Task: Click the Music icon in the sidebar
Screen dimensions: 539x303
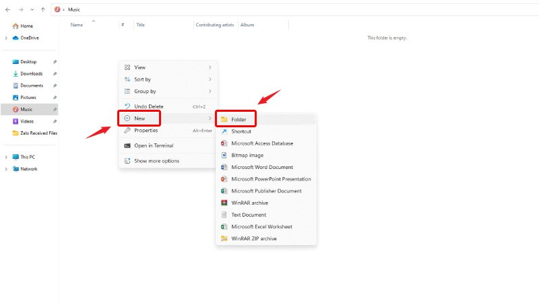Action: tap(15, 109)
